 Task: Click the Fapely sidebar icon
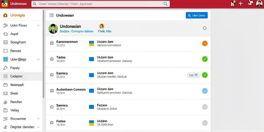coord(5,68)
